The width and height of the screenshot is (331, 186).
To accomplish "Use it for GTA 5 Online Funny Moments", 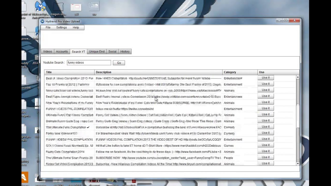I will [266, 145].
